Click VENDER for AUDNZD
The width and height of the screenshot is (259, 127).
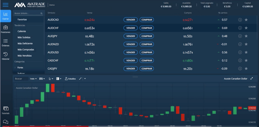[131, 44]
